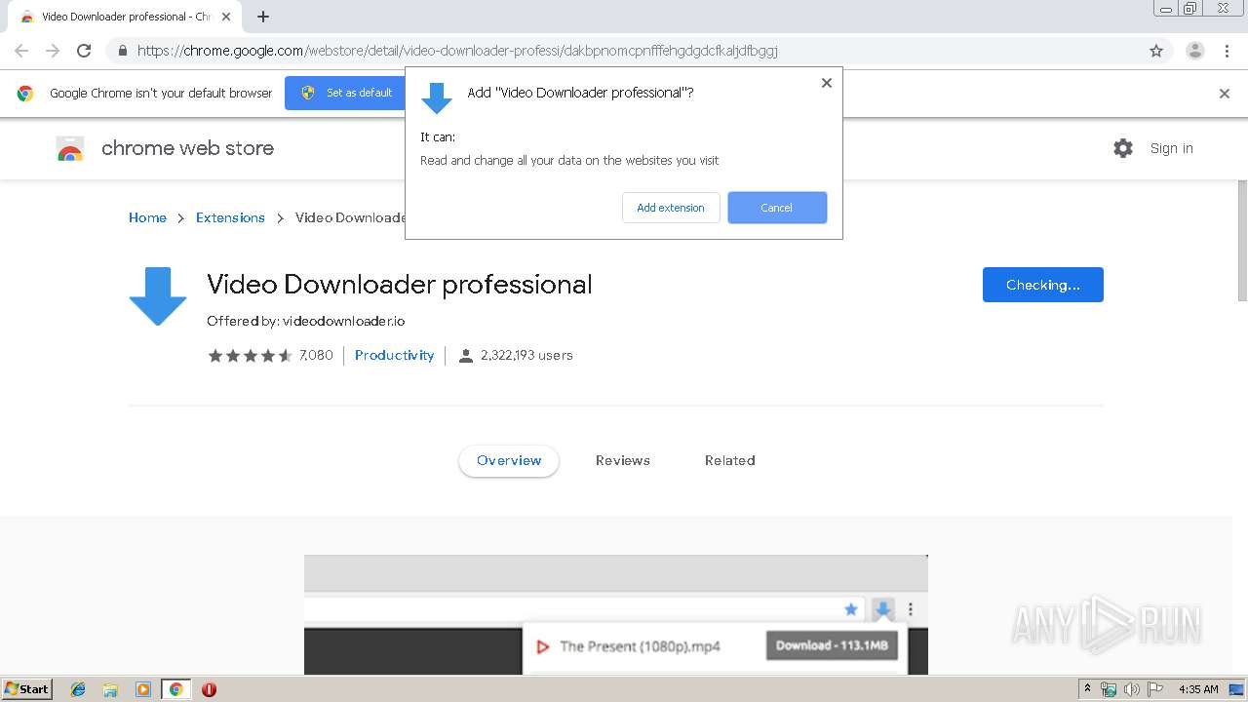Open the Productivity category link
The image size is (1248, 702).
[394, 355]
